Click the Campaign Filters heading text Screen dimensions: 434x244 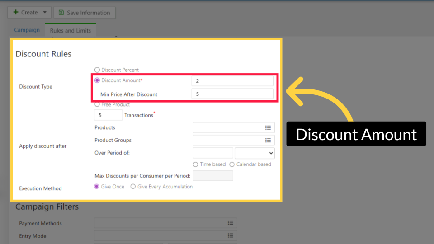point(47,206)
